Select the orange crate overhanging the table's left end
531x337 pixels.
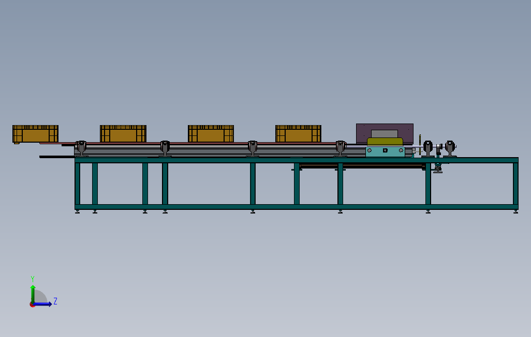tap(35, 134)
